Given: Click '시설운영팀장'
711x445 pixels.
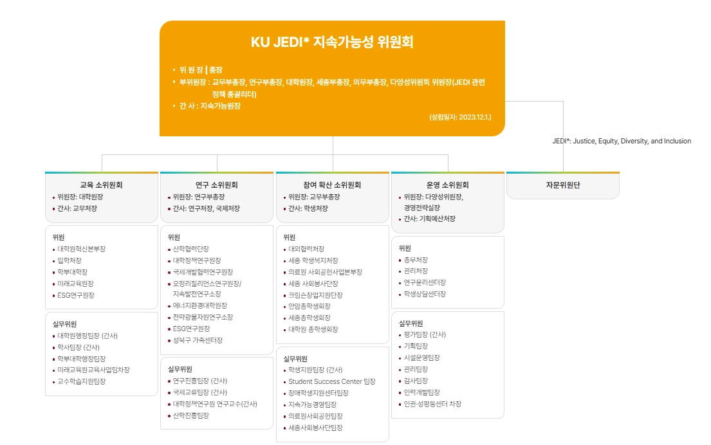Looking at the screenshot, I should coord(421,358).
